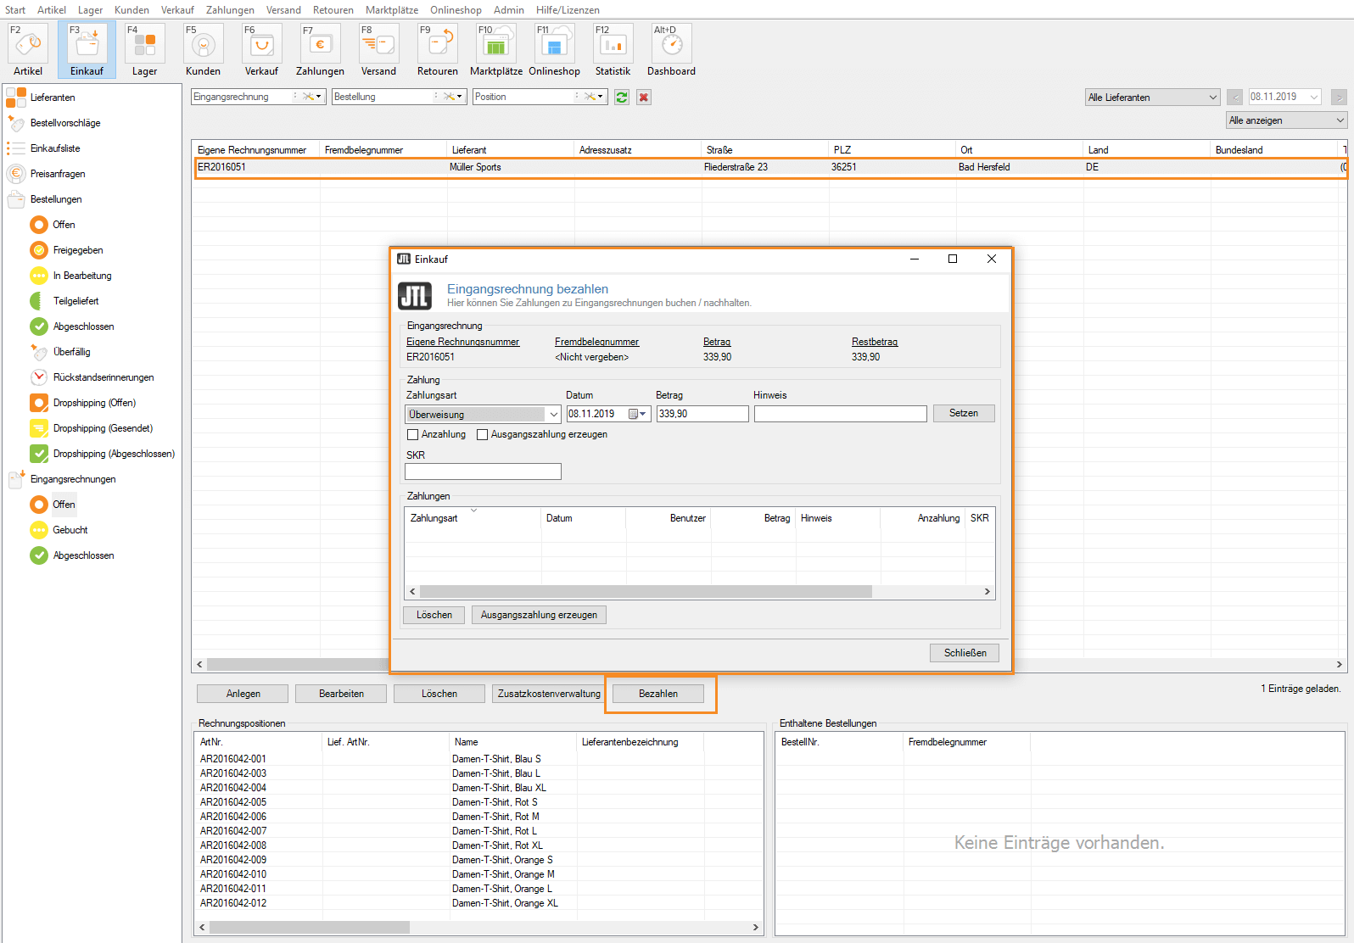Click the Setzen button
The width and height of the screenshot is (1354, 943).
pyautogui.click(x=963, y=413)
